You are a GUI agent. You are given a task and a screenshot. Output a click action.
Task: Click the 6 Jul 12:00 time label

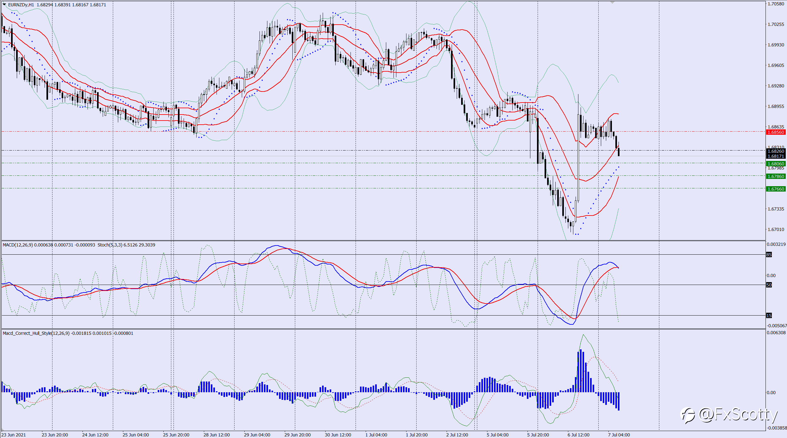(578, 435)
